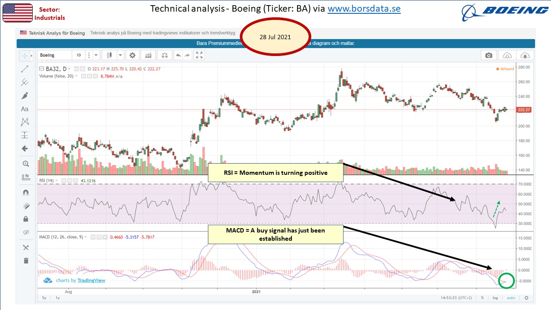Save chart layout to cloud

[525, 55]
